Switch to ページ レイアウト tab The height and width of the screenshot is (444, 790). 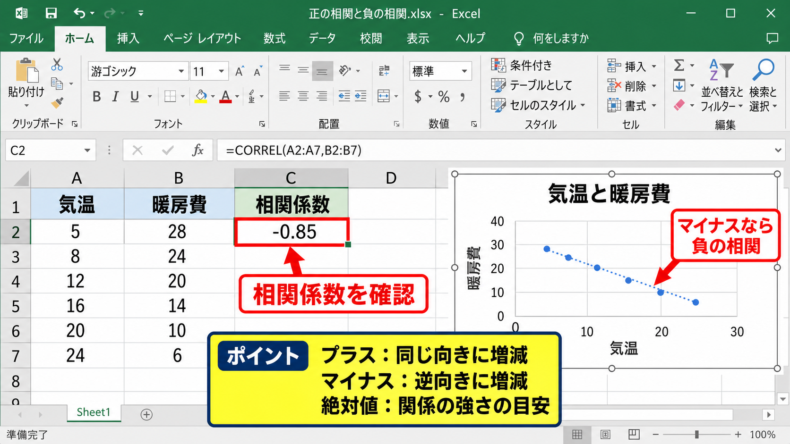tap(202, 38)
